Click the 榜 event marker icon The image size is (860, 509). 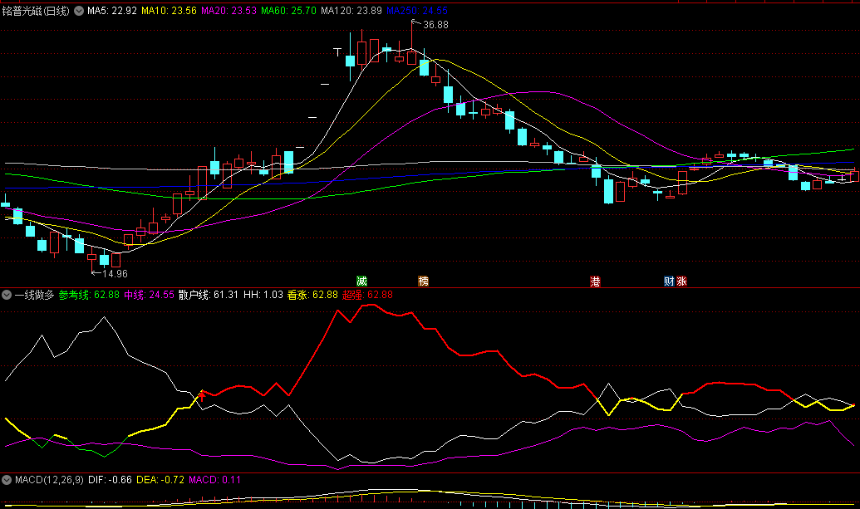click(x=423, y=281)
